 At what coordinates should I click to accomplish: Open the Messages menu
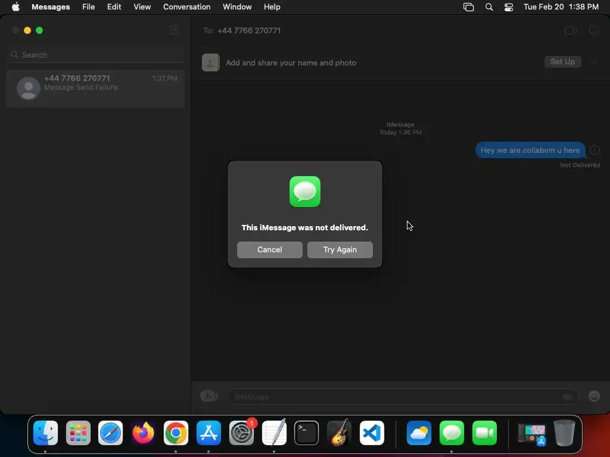click(51, 7)
